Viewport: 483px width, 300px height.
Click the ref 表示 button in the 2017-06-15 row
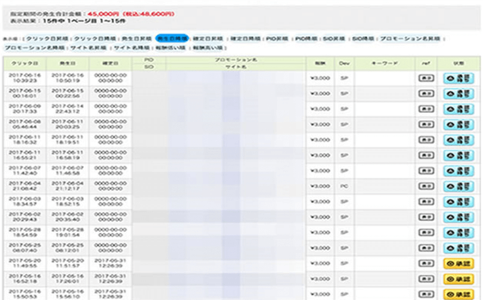(x=426, y=94)
